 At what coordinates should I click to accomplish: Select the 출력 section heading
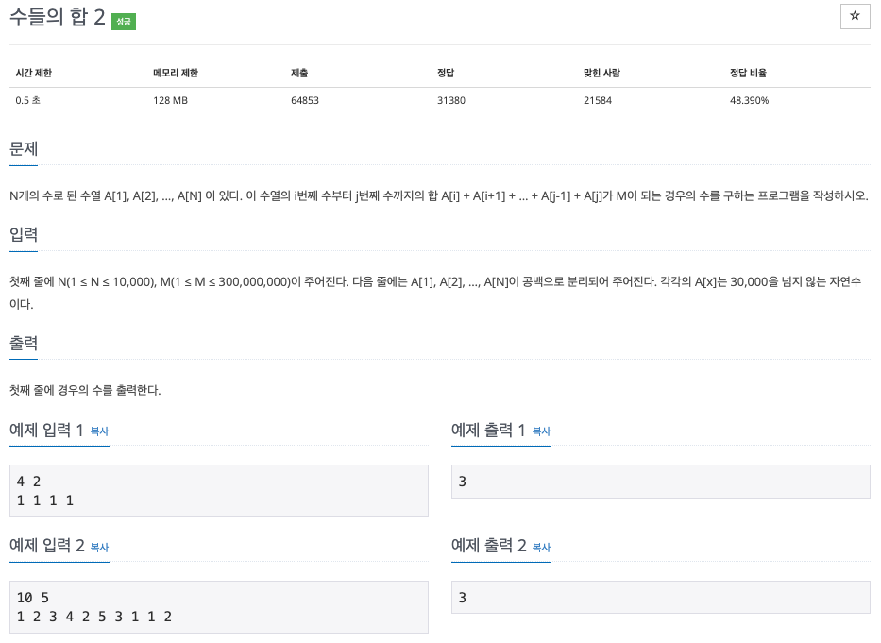(x=23, y=343)
